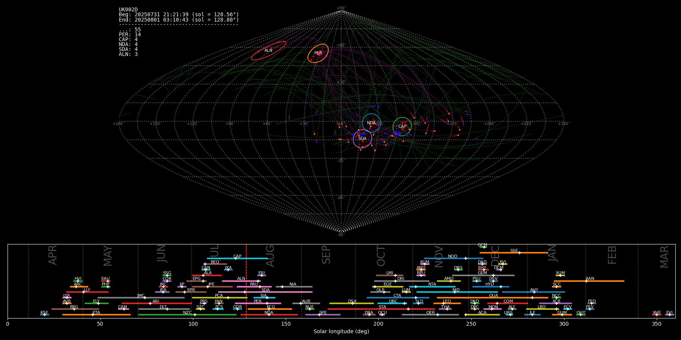
Task: Select the SPE shower label
Action: [x=323, y=312]
